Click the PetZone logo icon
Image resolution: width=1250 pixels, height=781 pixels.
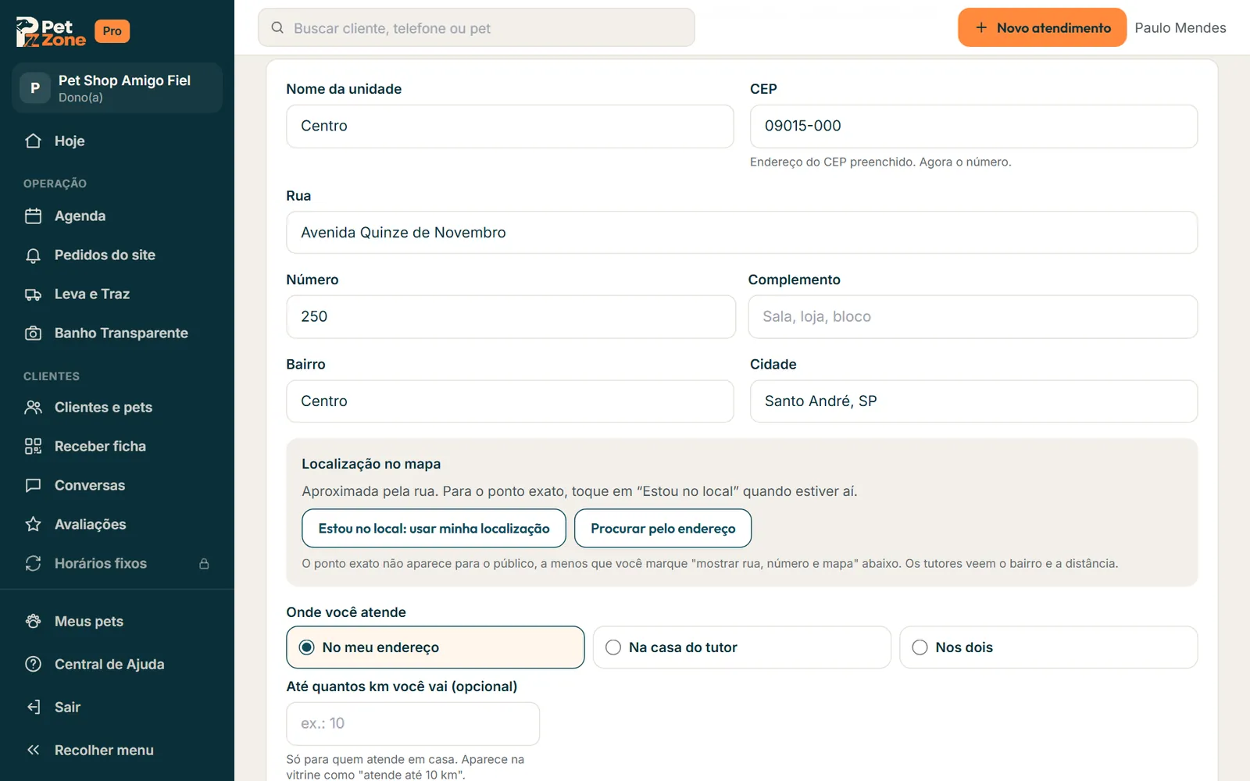tap(51, 31)
